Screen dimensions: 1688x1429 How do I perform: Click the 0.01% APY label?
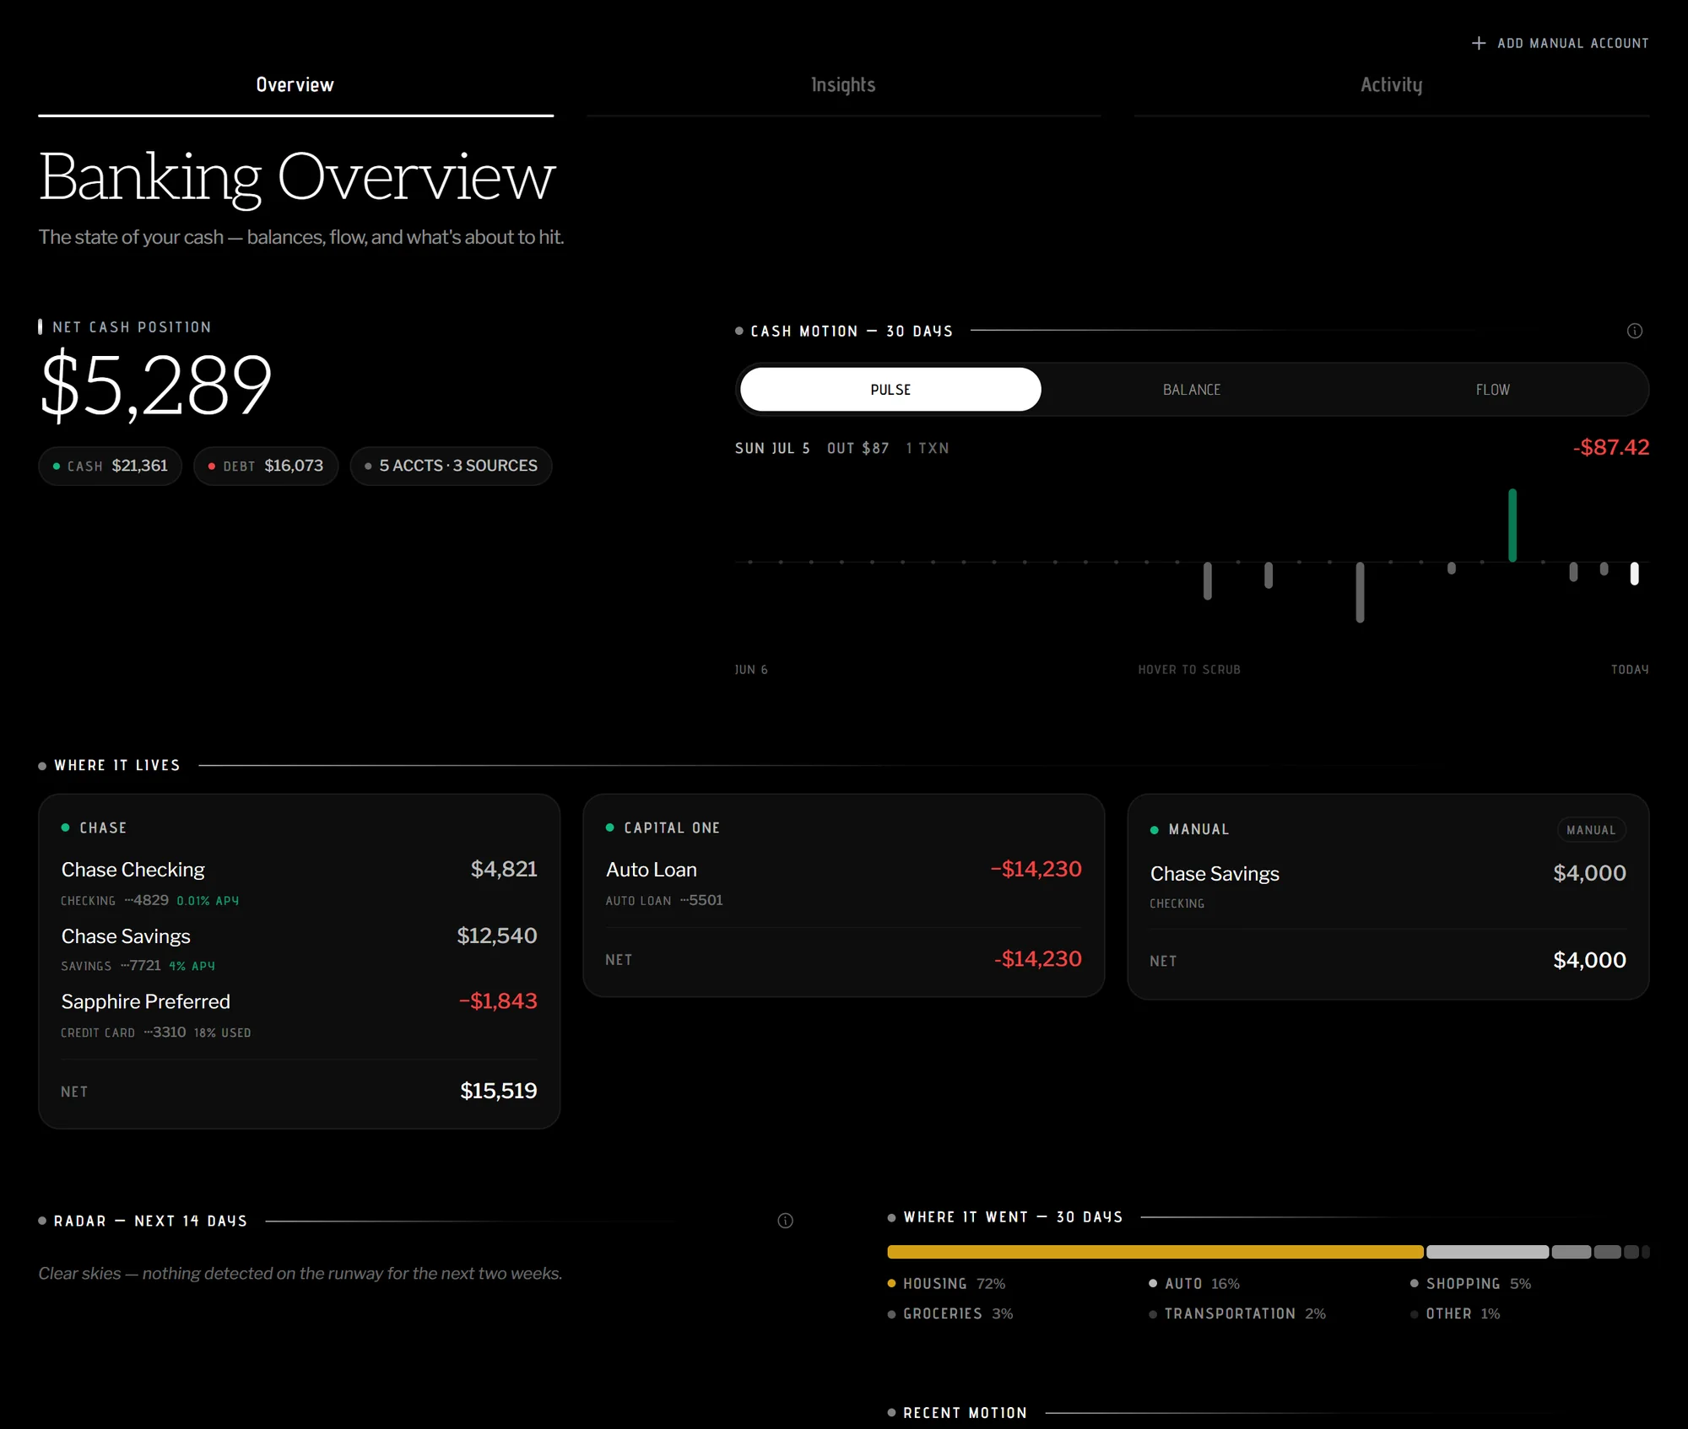(x=208, y=901)
